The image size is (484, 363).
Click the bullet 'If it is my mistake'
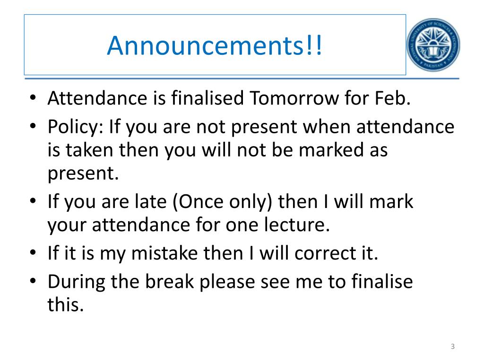click(213, 253)
